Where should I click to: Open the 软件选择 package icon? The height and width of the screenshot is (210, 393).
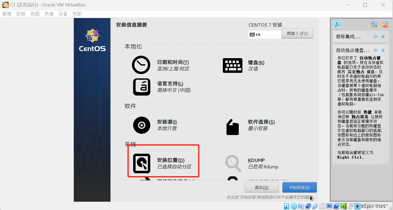pos(232,127)
